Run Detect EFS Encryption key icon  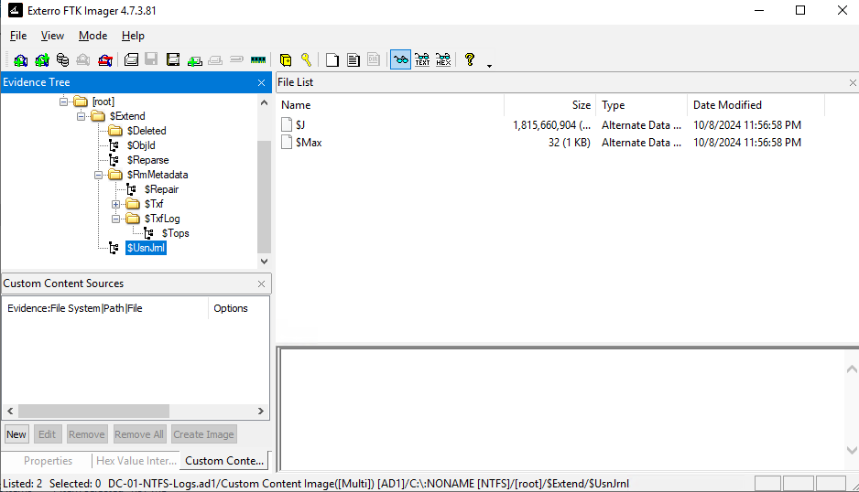[x=306, y=60]
